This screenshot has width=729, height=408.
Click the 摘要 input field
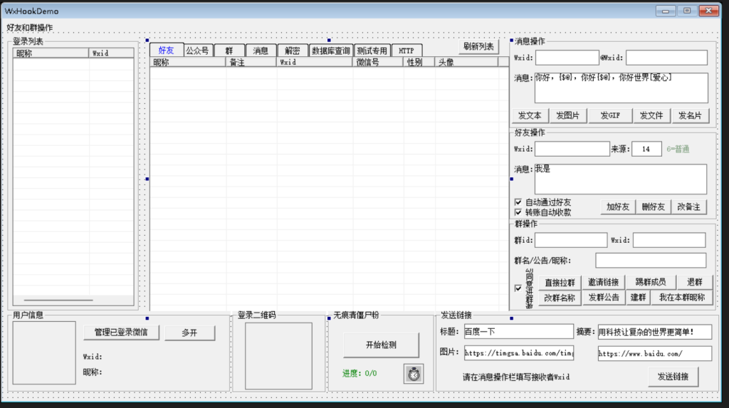pyautogui.click(x=655, y=332)
